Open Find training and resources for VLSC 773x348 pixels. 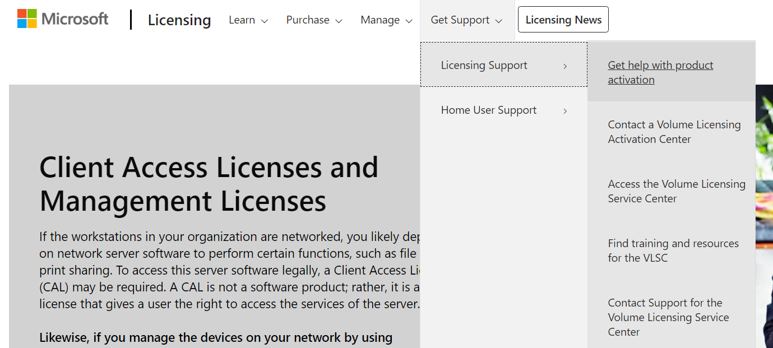673,250
